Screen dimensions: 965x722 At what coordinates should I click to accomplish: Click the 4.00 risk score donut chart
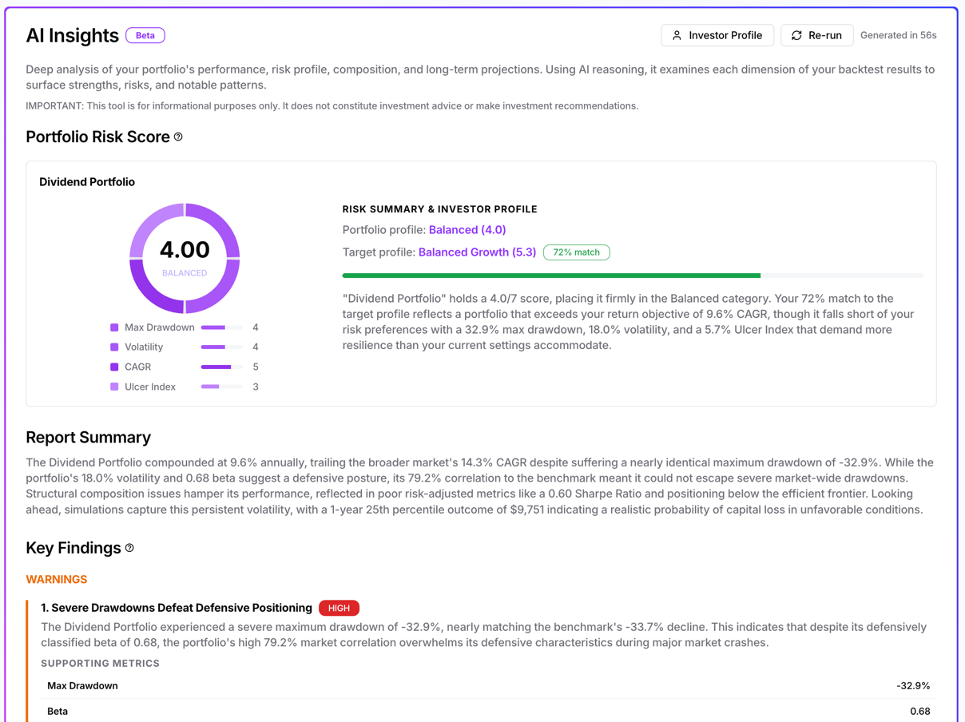tap(185, 260)
